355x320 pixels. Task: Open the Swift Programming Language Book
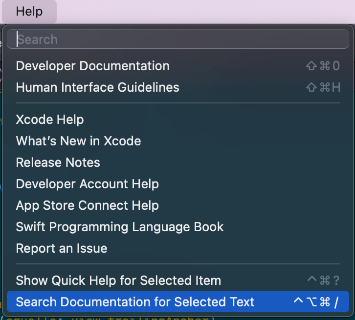(x=120, y=227)
